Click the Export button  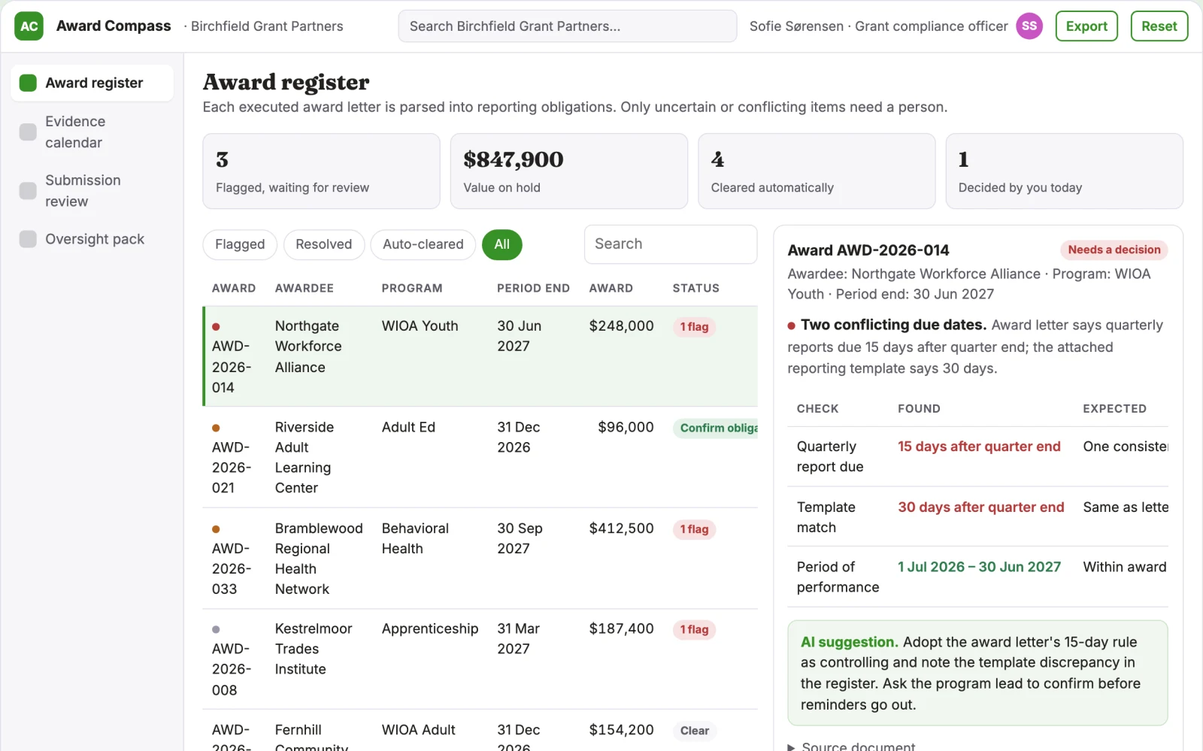(x=1086, y=26)
